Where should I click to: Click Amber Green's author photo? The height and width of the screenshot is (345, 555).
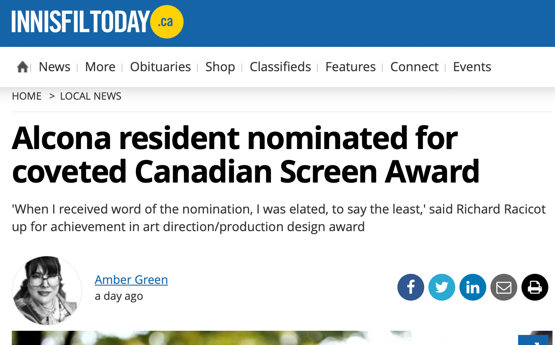click(x=47, y=291)
